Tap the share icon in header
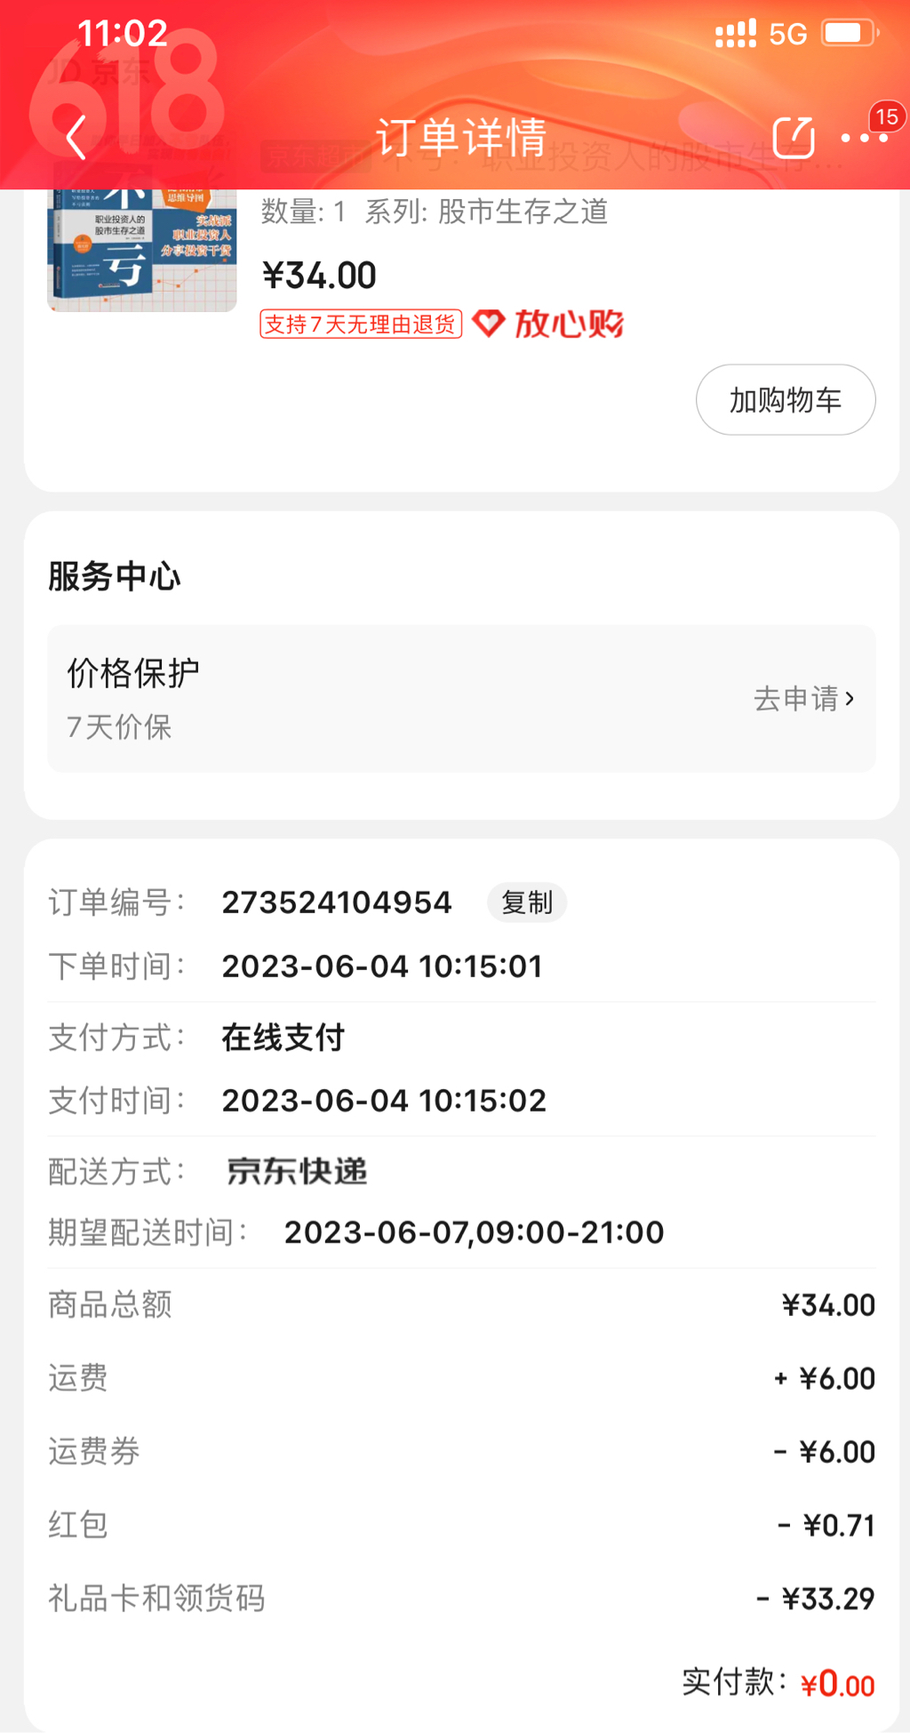The width and height of the screenshot is (910, 1733). click(x=793, y=138)
